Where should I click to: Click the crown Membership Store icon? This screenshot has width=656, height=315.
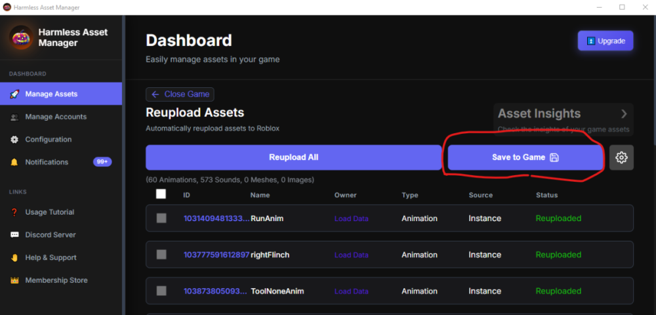14,280
